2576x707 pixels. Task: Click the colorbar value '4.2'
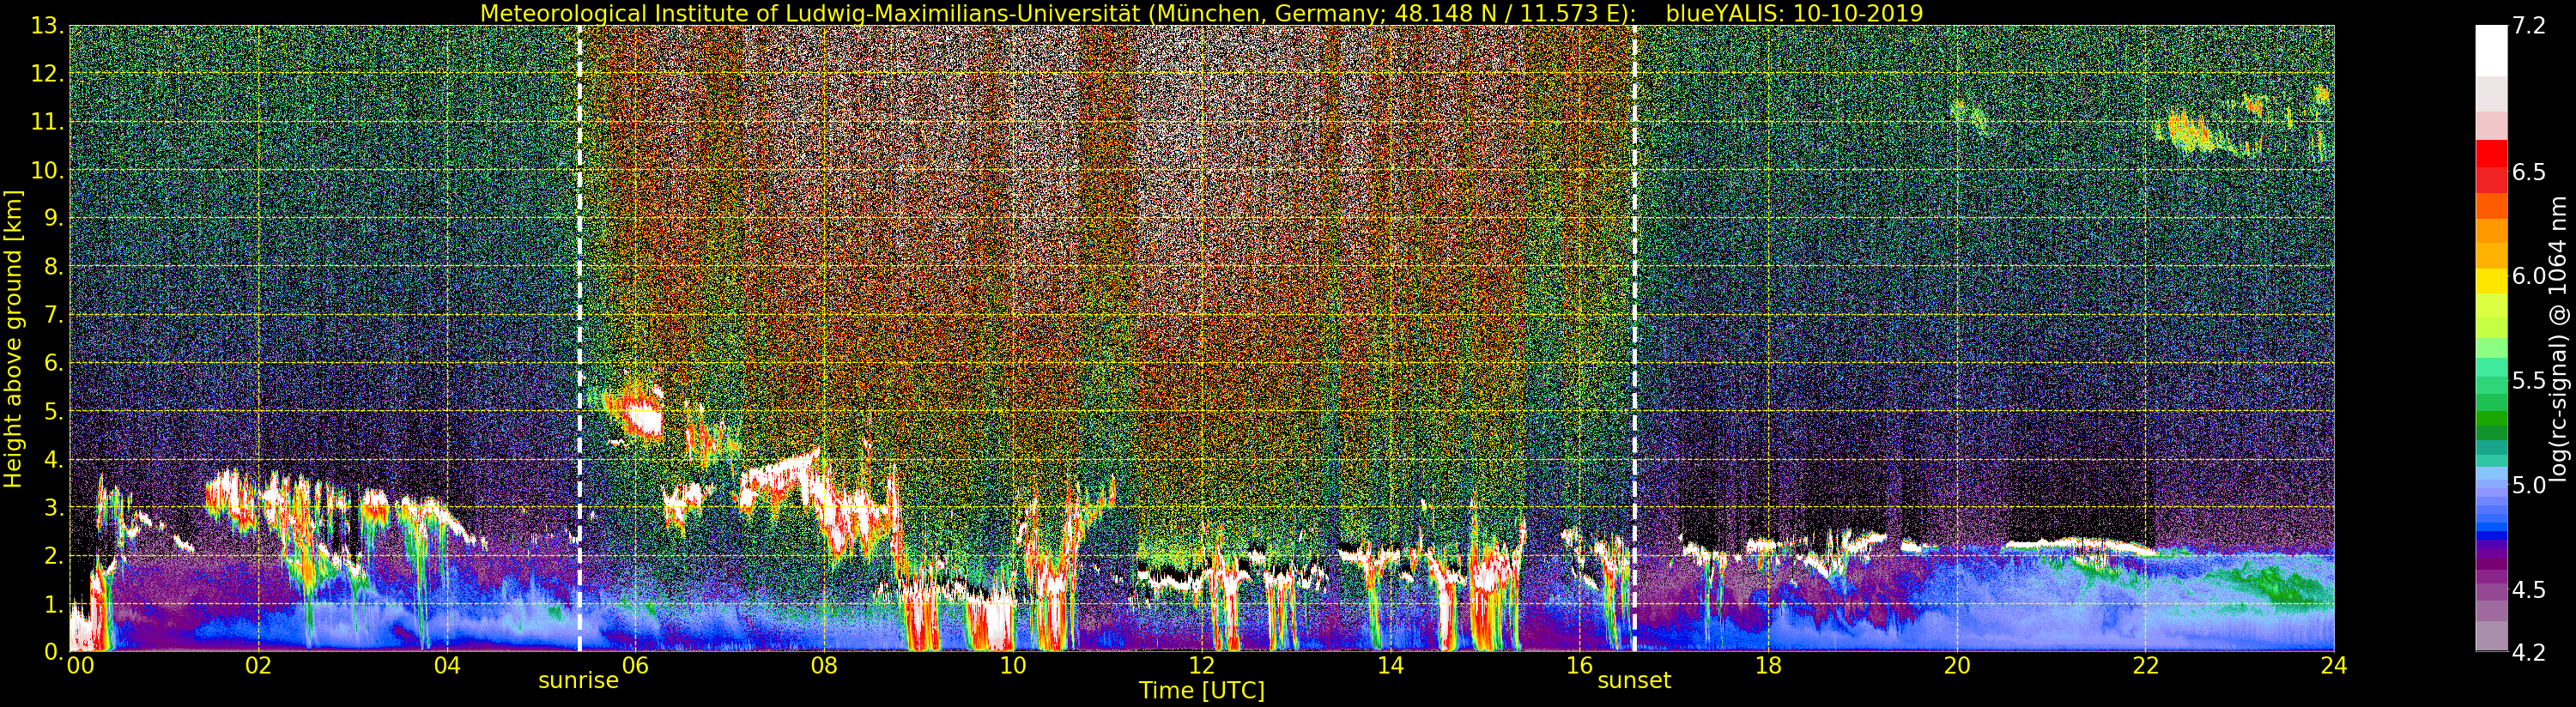click(x=2530, y=652)
